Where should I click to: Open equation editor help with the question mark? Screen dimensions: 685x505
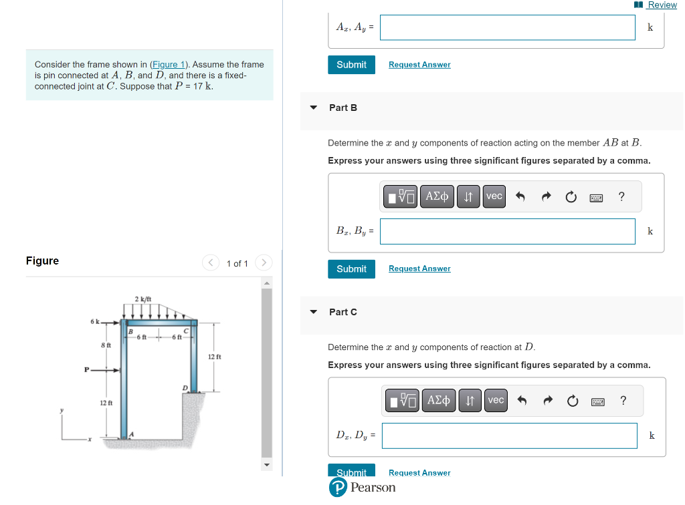[621, 196]
